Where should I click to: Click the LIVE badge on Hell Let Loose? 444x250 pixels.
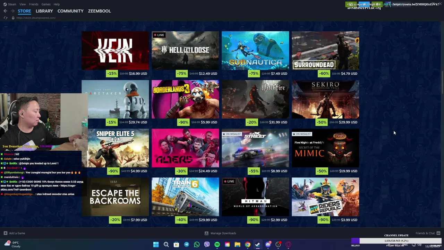click(159, 35)
